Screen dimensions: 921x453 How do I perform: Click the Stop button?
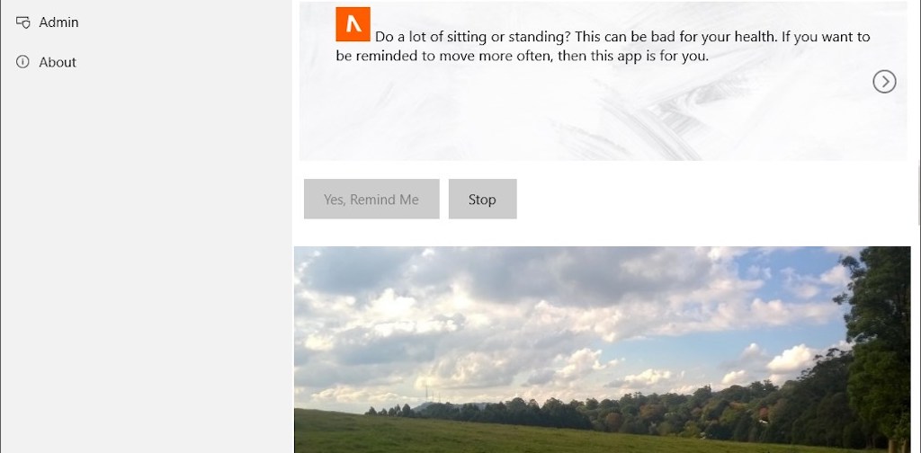(482, 199)
